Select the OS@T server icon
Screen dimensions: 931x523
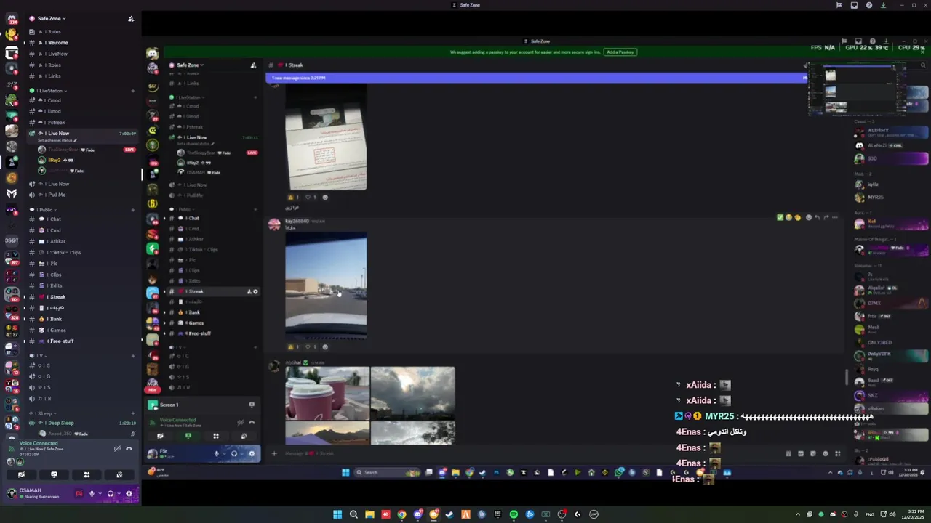point(12,240)
